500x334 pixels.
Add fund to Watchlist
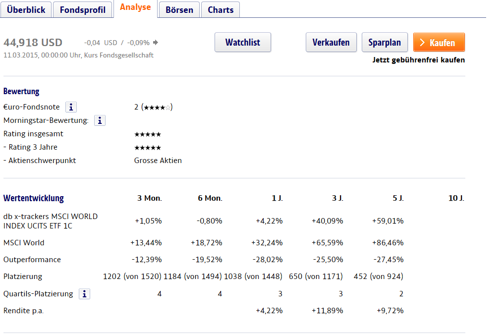pyautogui.click(x=243, y=42)
